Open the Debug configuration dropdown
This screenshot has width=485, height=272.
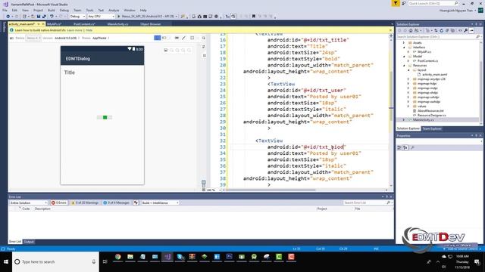(77, 17)
